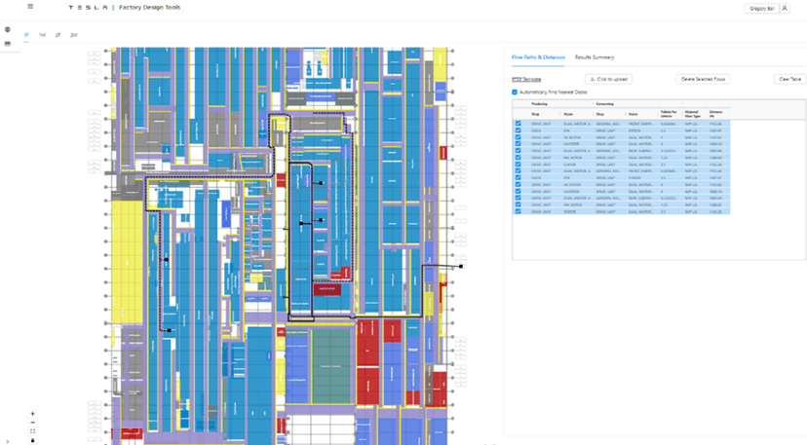This screenshot has height=445, width=807.
Task: Open the BPEP Template link
Action: point(526,79)
